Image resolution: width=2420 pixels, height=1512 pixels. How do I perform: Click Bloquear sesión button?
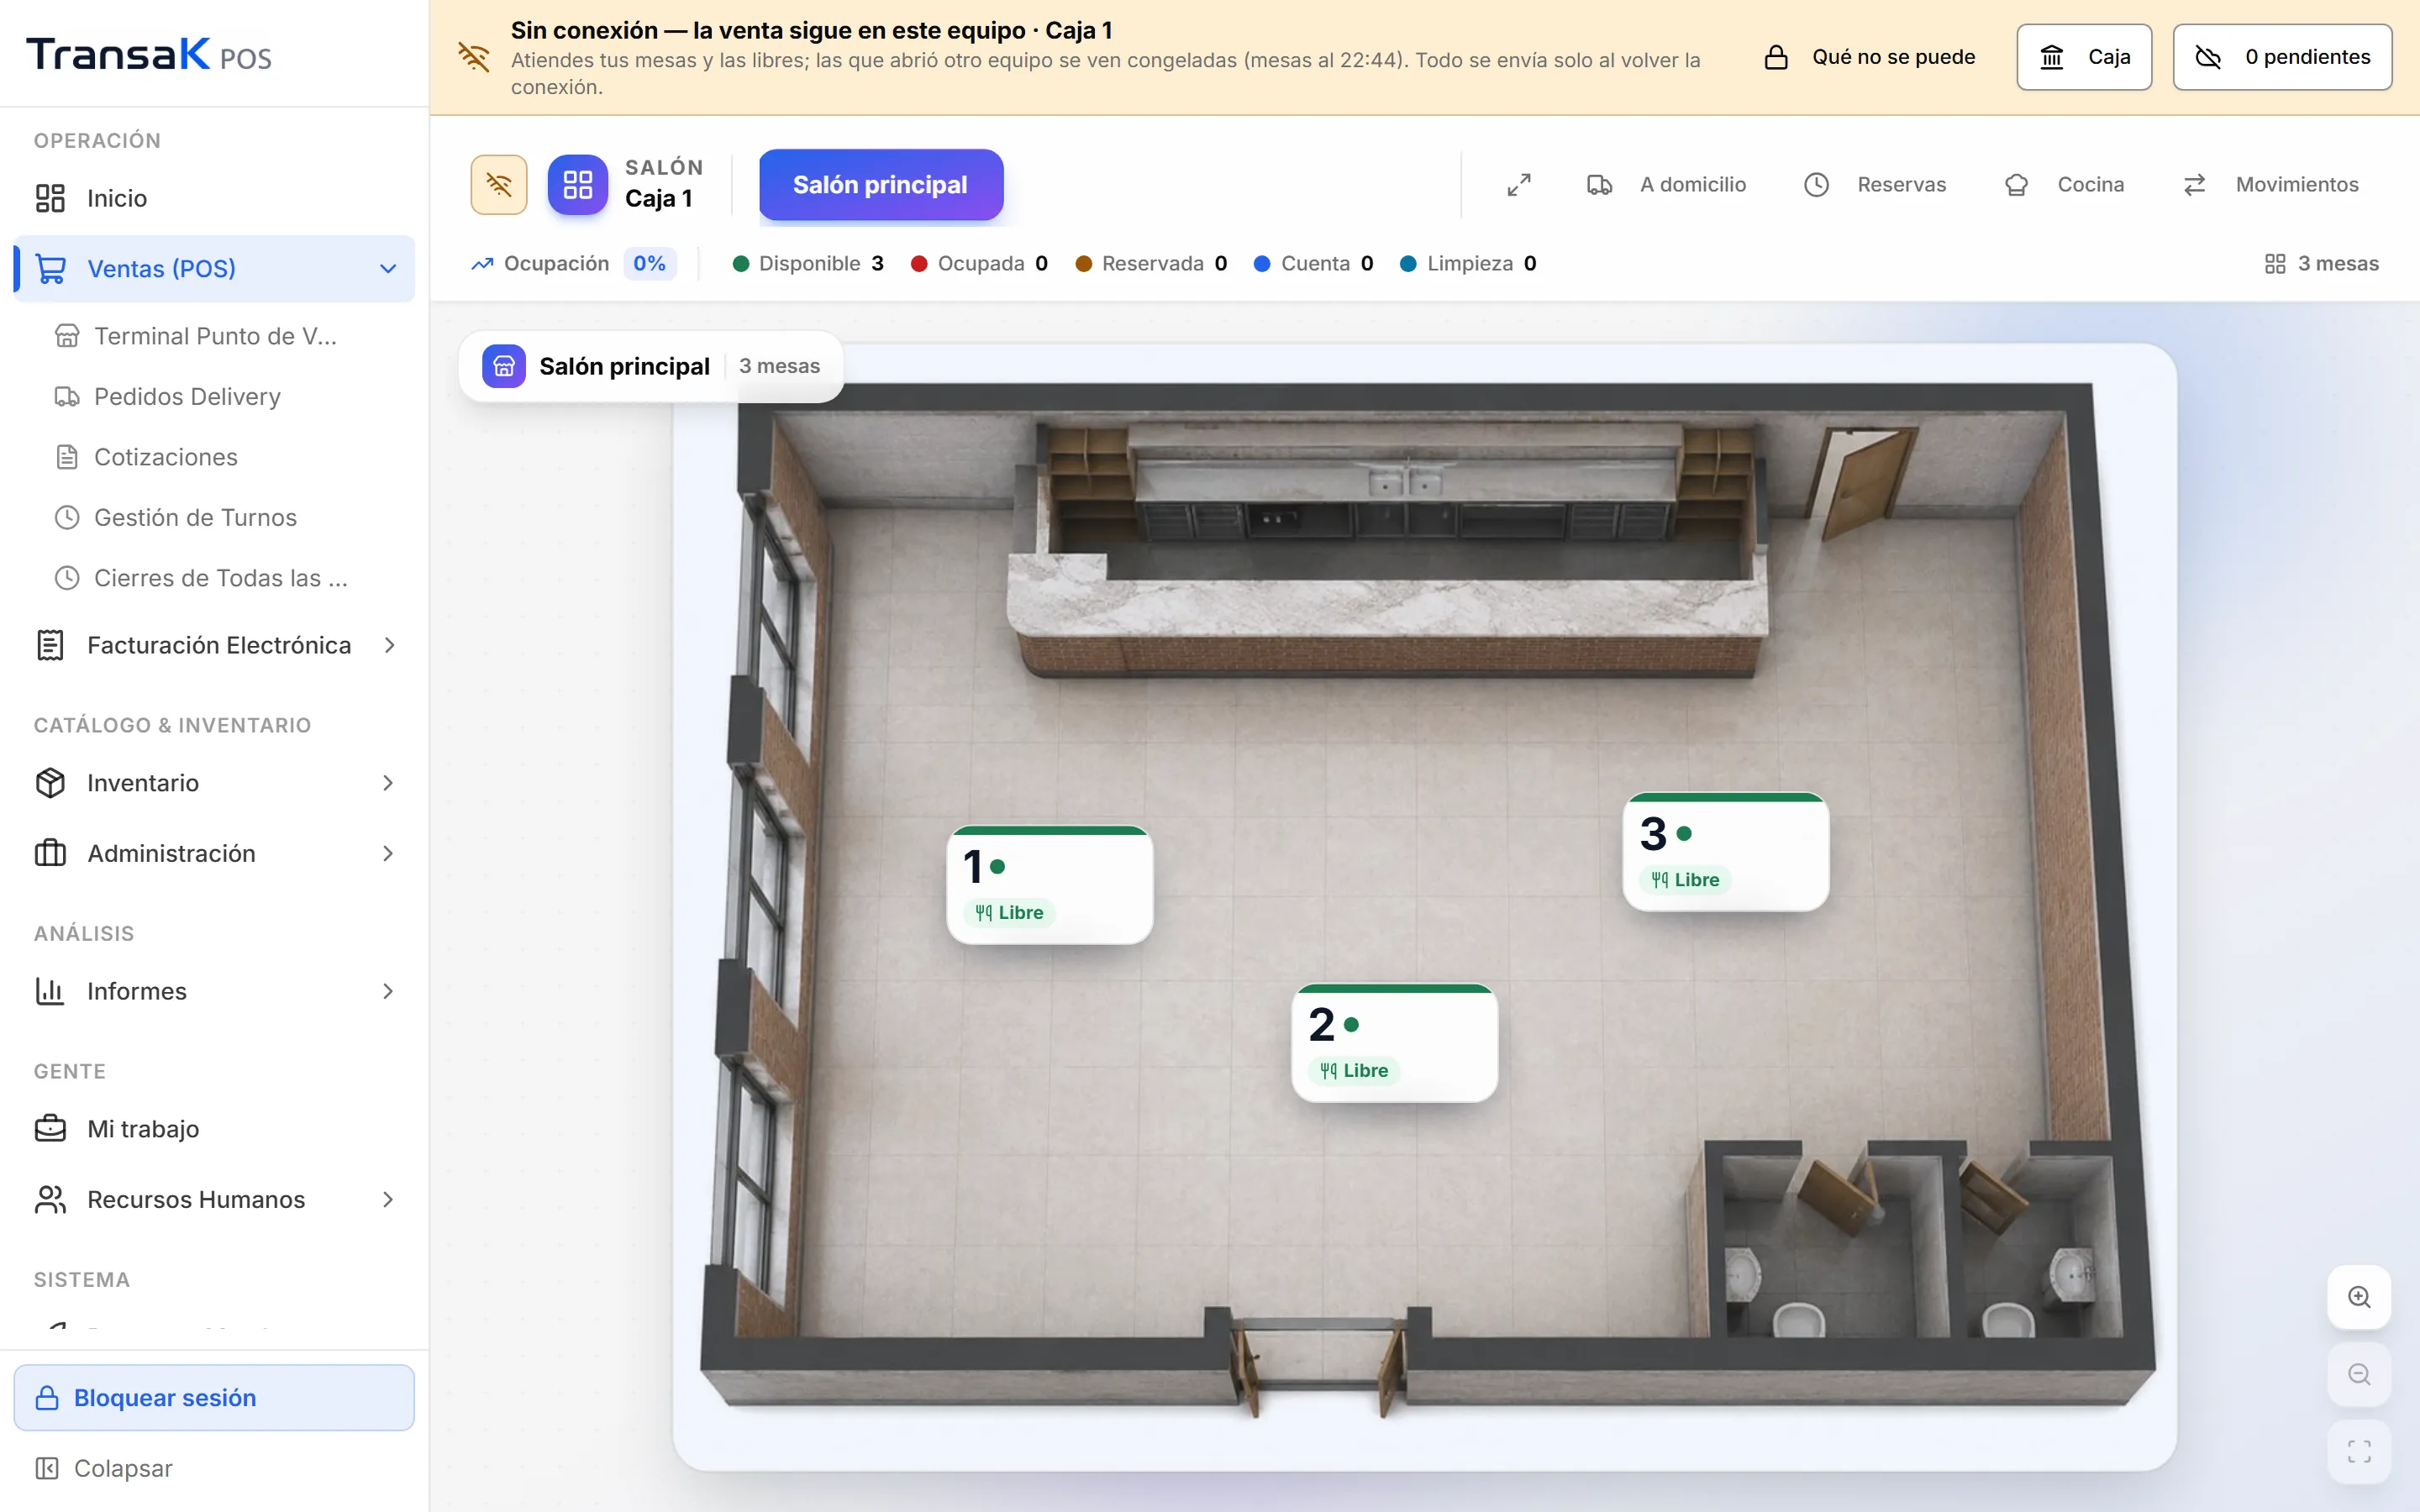[x=214, y=1397]
